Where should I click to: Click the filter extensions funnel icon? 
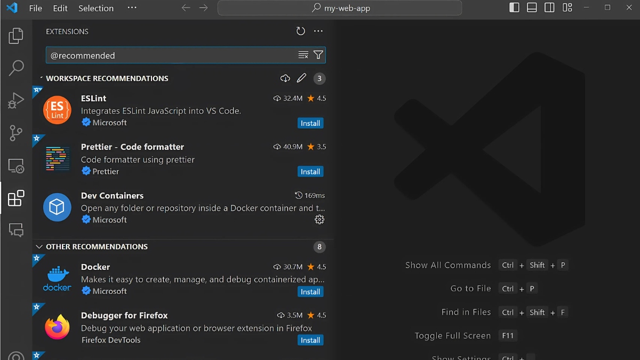point(318,55)
